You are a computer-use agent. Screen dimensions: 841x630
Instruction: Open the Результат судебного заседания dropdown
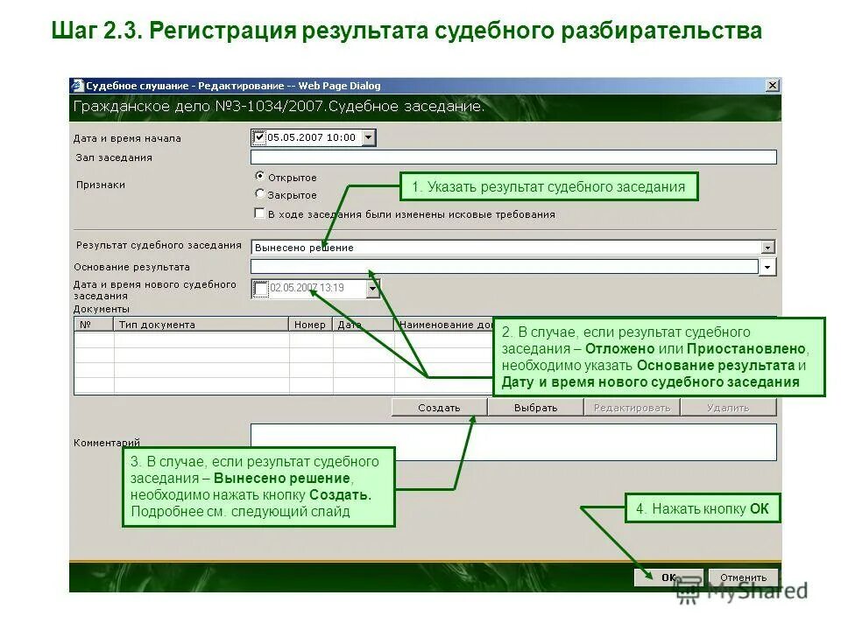click(768, 247)
